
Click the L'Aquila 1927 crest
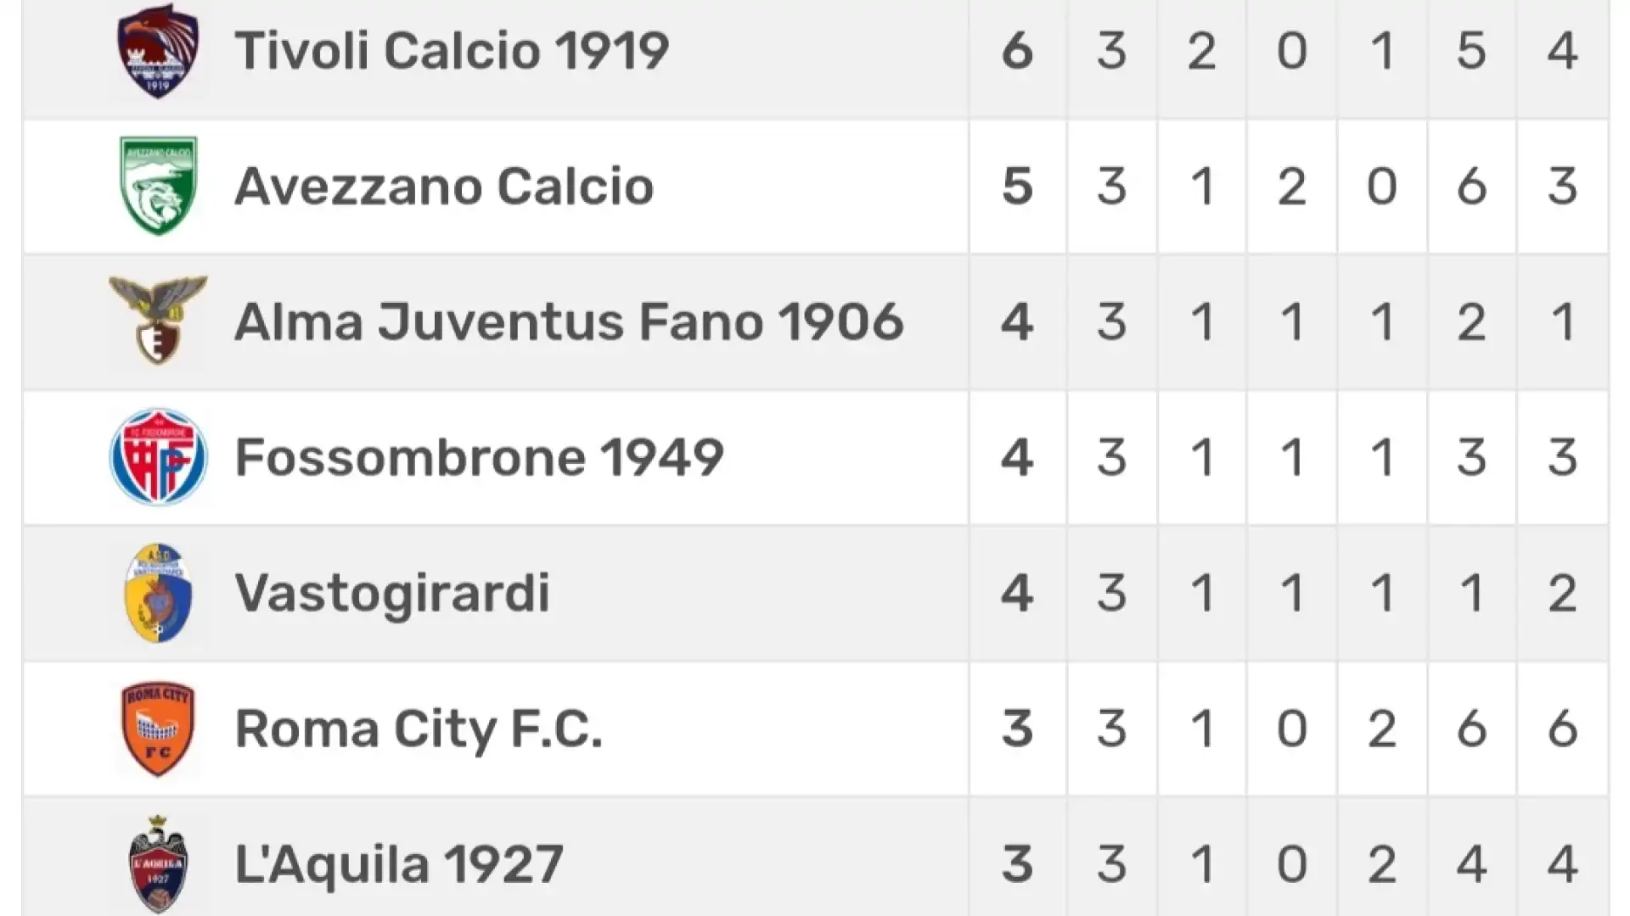[x=158, y=864]
